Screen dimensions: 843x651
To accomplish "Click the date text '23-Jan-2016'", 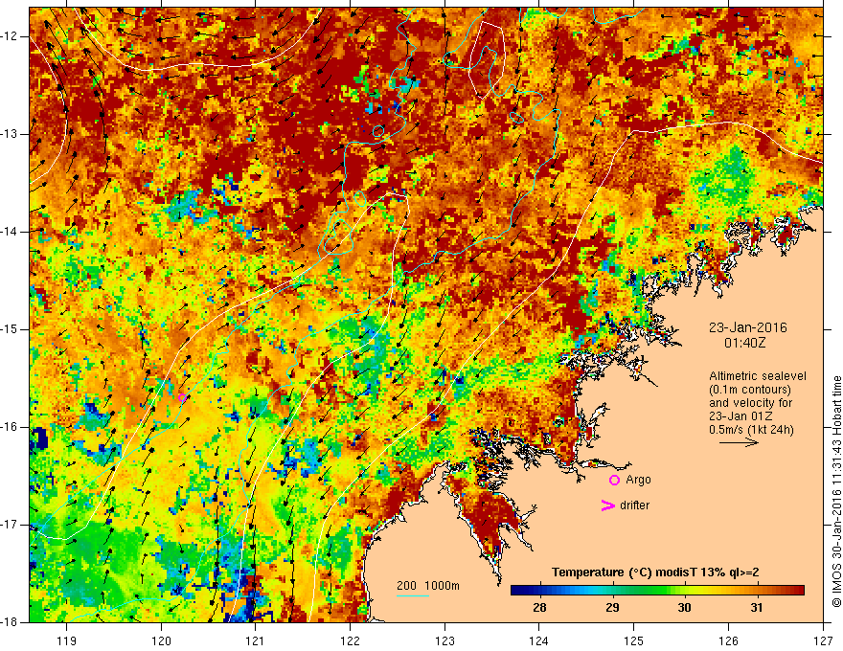I will (x=748, y=327).
